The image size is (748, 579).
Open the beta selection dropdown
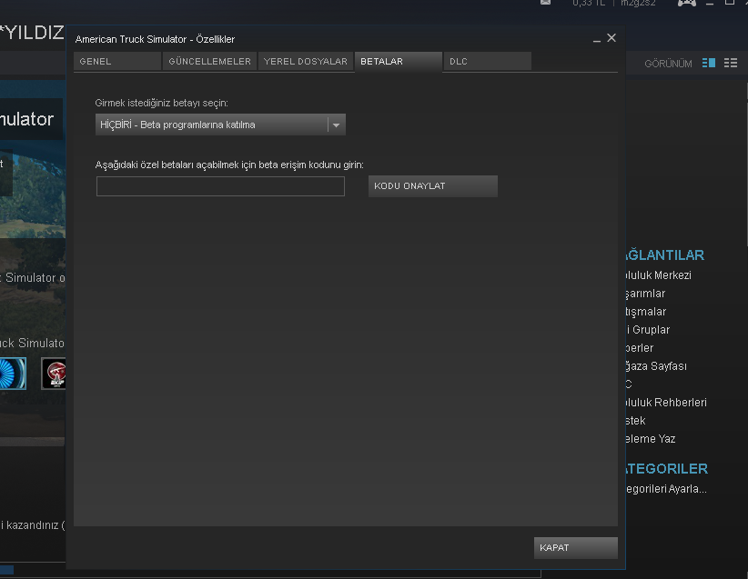220,125
